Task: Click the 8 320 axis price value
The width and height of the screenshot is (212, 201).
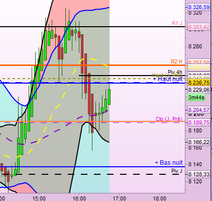Action: coord(195,13)
